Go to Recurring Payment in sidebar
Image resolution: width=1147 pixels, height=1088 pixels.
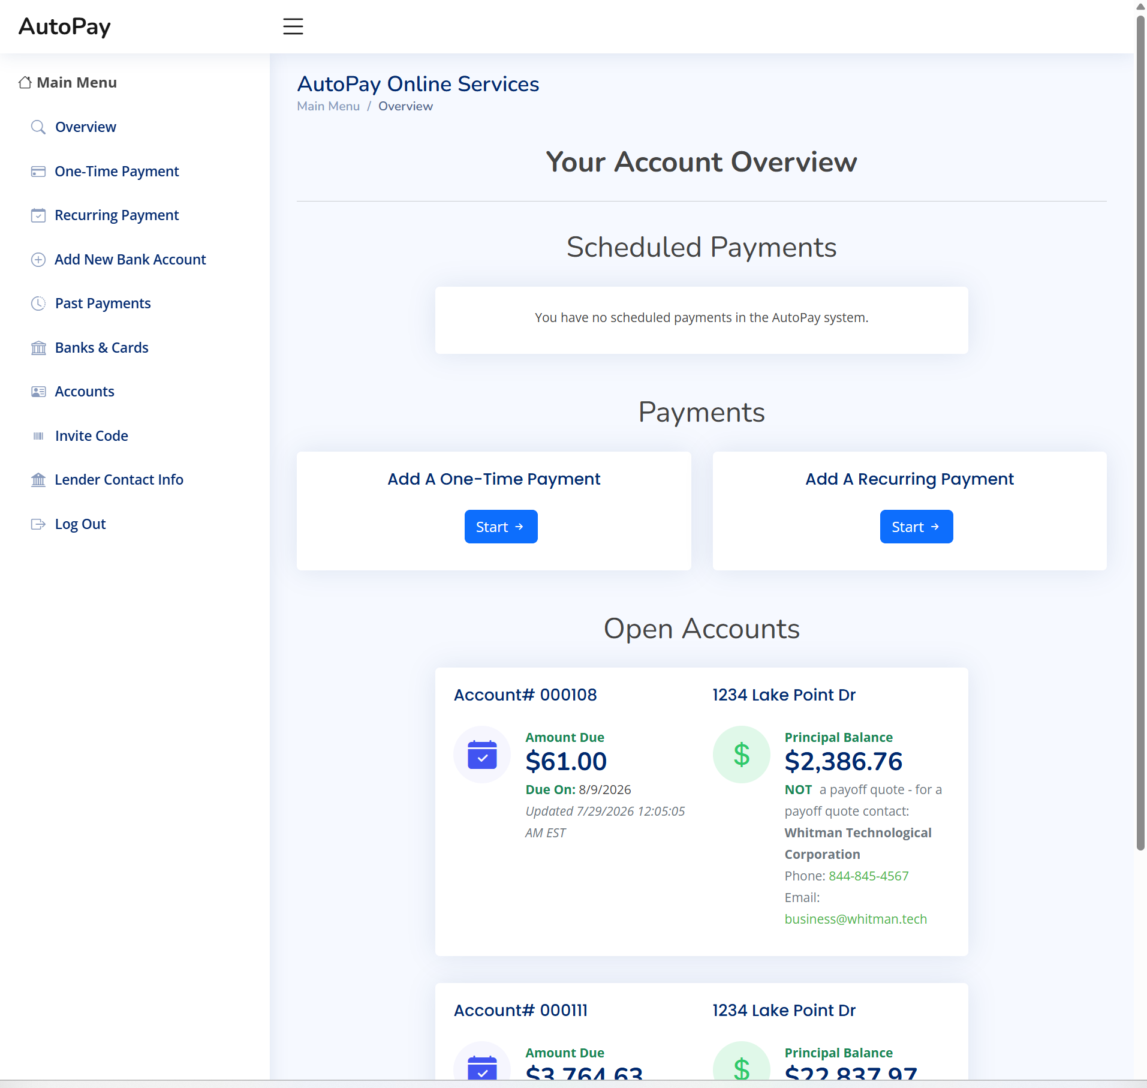(x=117, y=215)
